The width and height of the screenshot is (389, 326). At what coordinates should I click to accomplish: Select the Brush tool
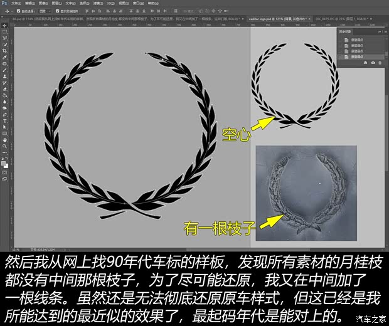pyautogui.click(x=5, y=70)
